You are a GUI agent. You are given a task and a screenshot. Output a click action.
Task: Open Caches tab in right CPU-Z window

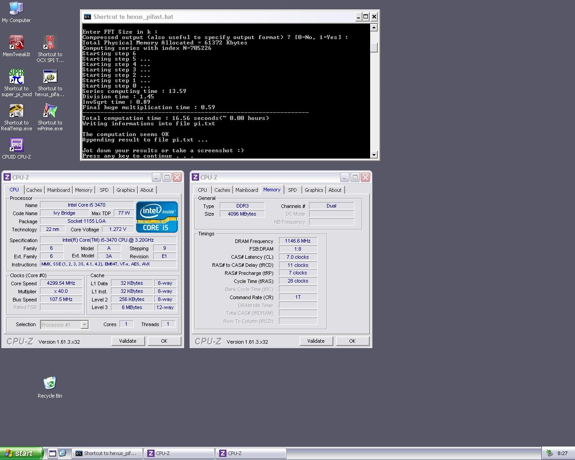(x=222, y=190)
